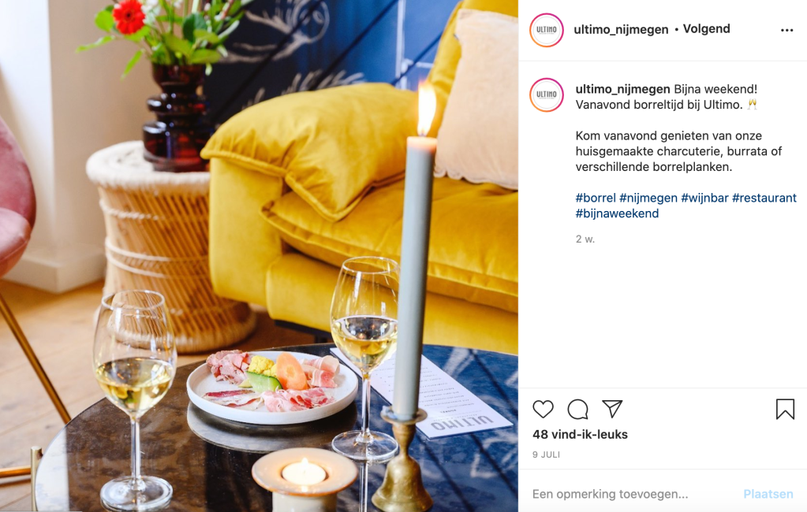The width and height of the screenshot is (807, 512).
Task: Save post with bookmark icon
Action: pyautogui.click(x=785, y=409)
